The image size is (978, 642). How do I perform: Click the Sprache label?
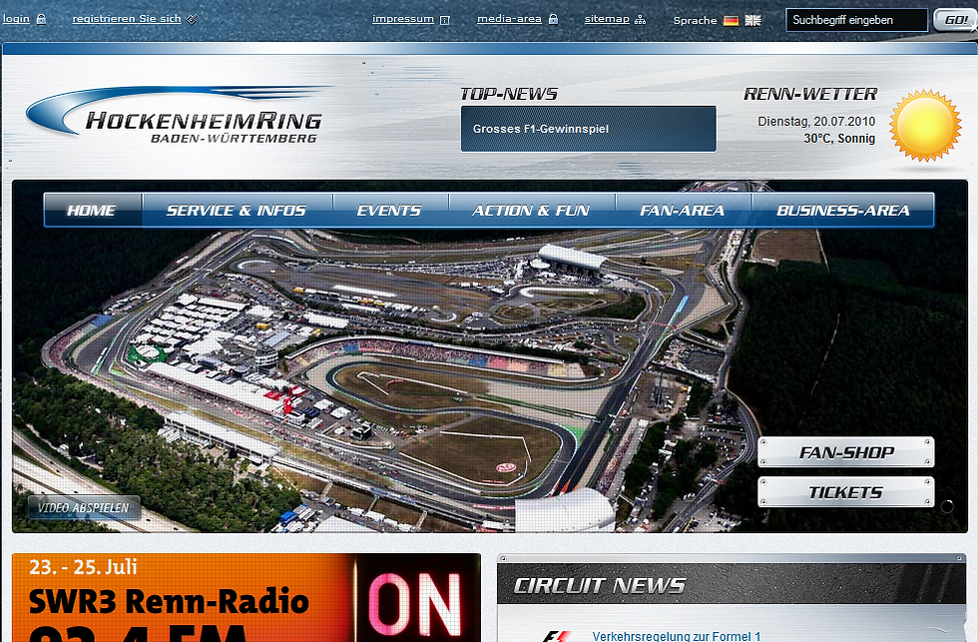[x=695, y=21]
